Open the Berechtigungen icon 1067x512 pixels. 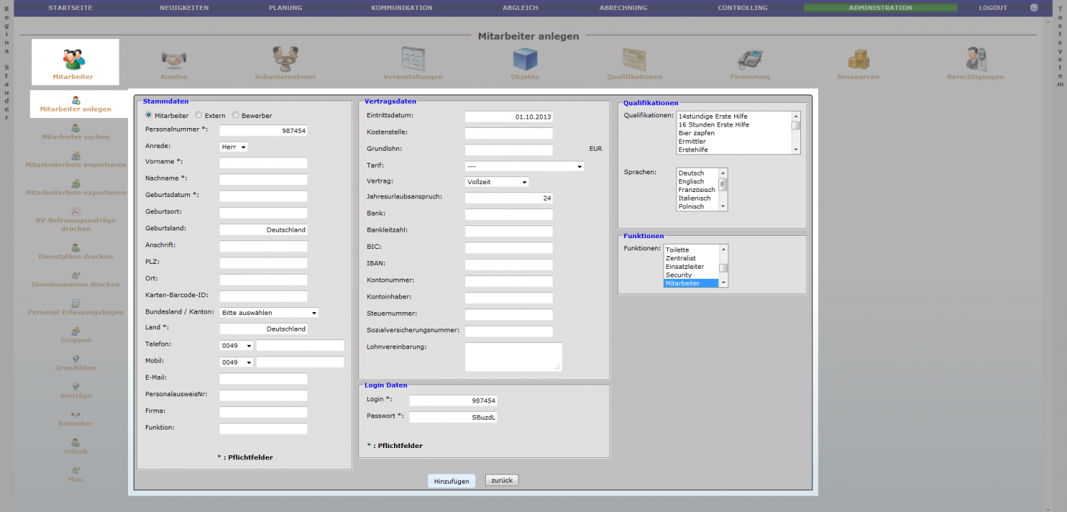coord(975,58)
